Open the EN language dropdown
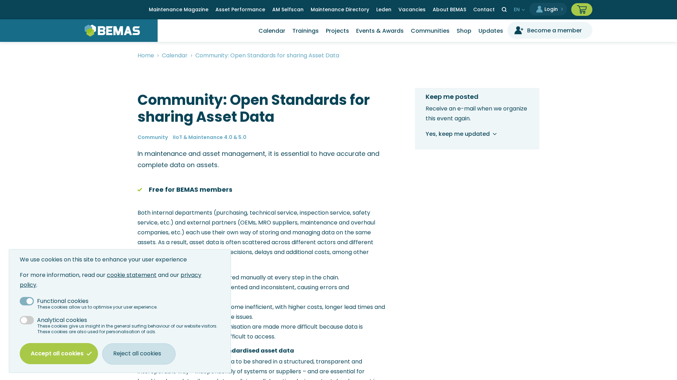Image resolution: width=677 pixels, height=380 pixels. pos(519,10)
